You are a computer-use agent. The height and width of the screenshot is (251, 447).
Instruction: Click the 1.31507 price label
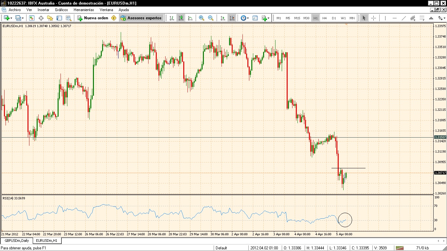(440, 137)
